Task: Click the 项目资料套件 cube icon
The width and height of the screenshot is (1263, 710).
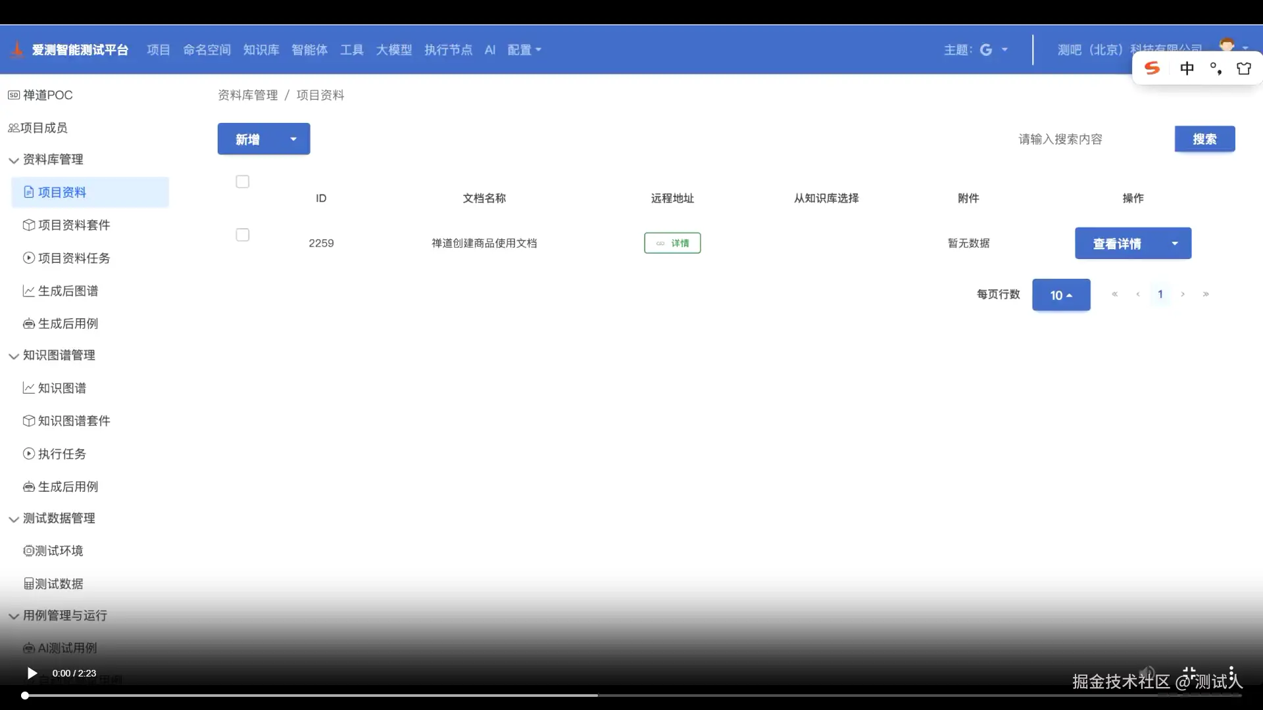Action: [x=28, y=225]
